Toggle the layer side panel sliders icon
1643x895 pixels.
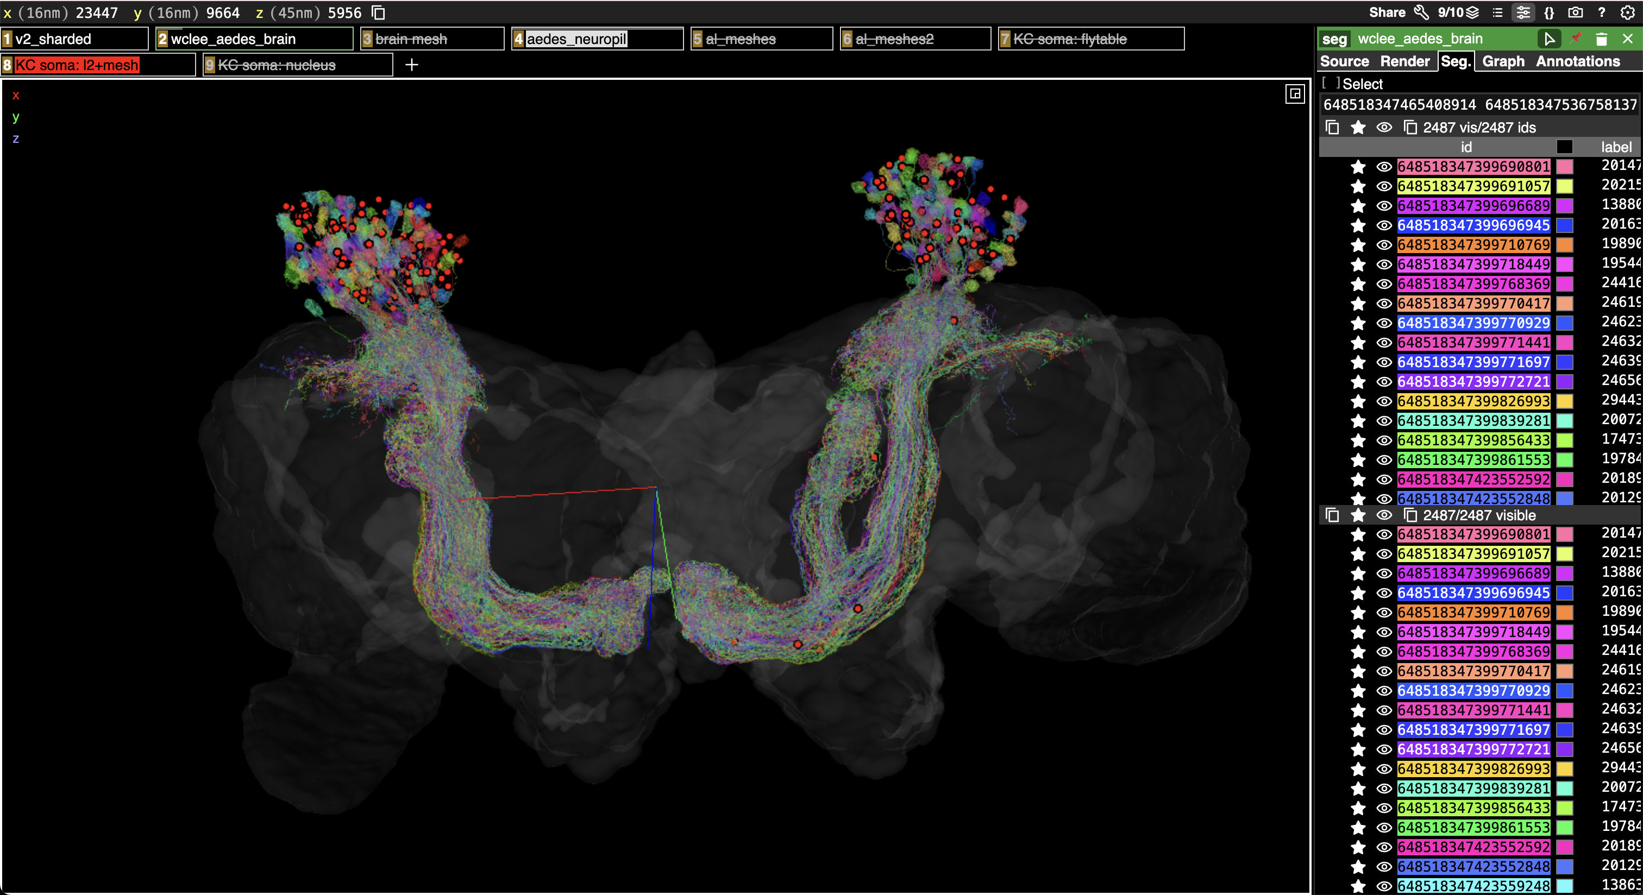click(x=1523, y=12)
